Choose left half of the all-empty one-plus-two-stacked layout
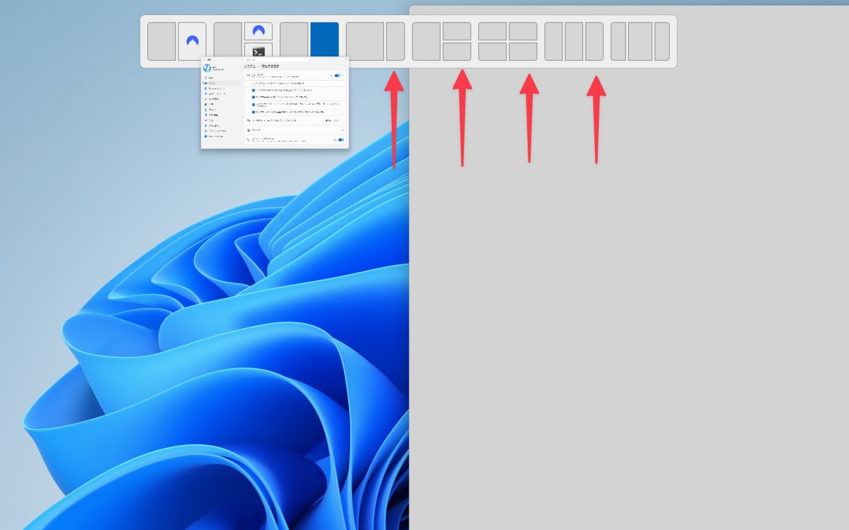849x530 pixels. (x=426, y=41)
